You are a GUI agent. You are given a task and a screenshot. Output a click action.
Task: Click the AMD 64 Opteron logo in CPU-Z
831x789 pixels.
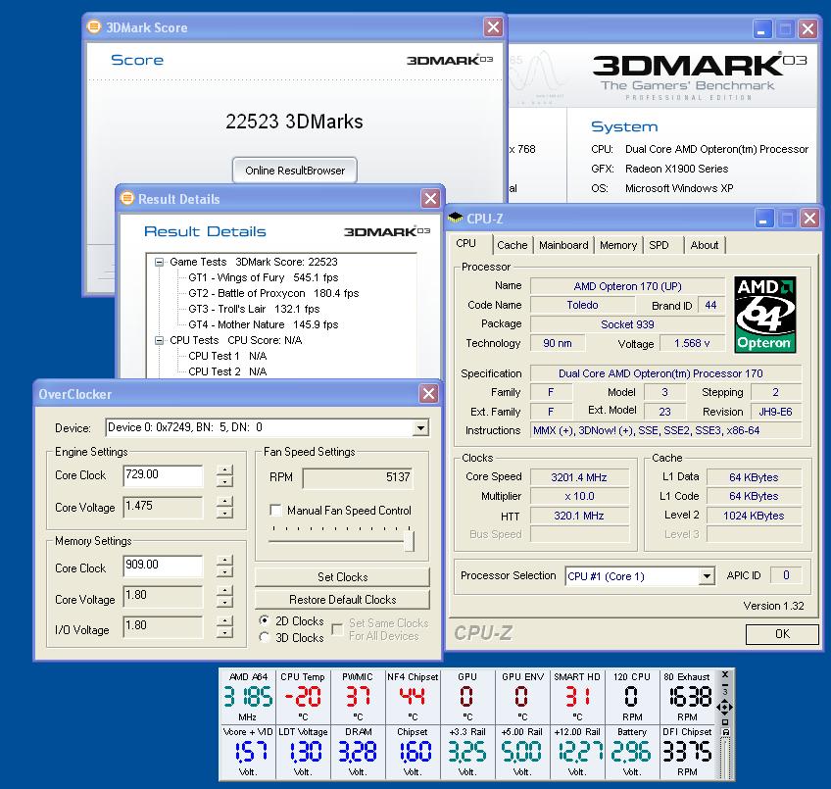(764, 315)
